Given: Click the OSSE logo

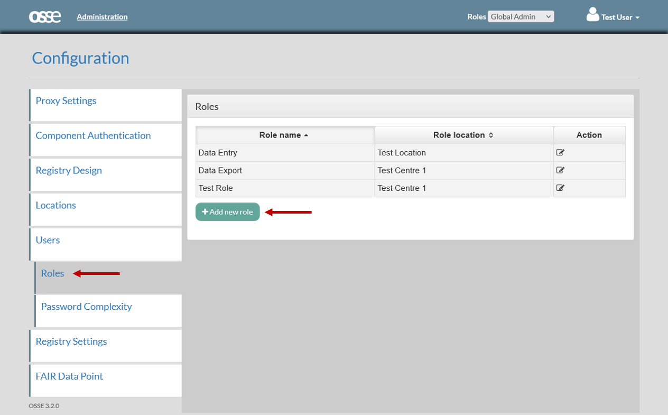Looking at the screenshot, I should pyautogui.click(x=45, y=17).
